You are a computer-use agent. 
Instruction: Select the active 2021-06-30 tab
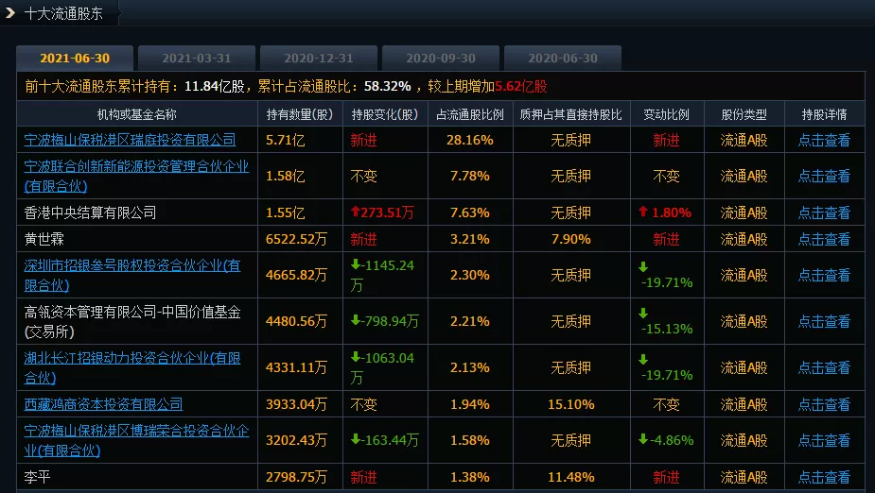75,58
